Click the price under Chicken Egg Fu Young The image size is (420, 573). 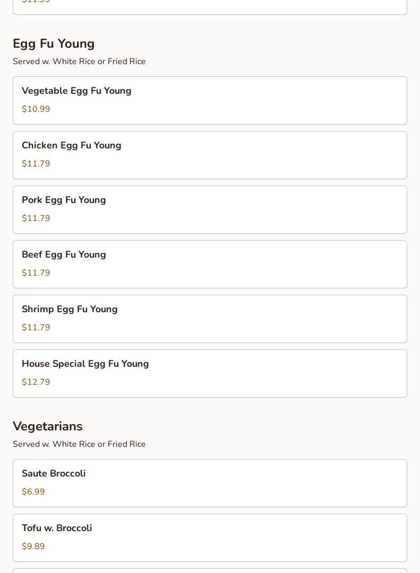36,164
